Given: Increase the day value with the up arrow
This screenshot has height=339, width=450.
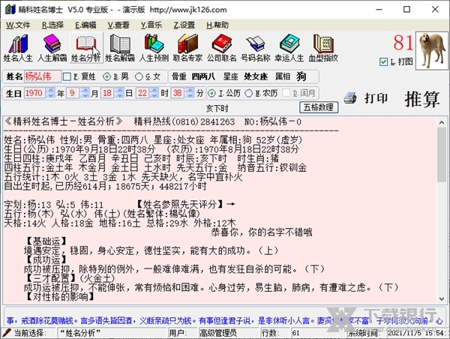Looking at the screenshot, I should click(120, 91).
